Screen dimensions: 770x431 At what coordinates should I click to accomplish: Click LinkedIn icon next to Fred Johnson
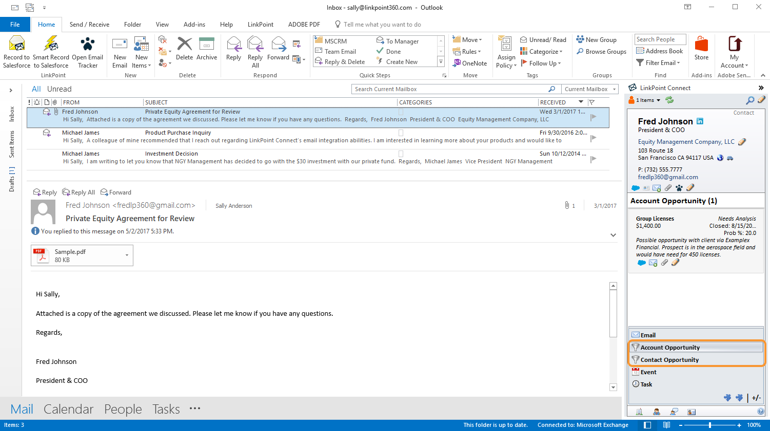tap(700, 121)
